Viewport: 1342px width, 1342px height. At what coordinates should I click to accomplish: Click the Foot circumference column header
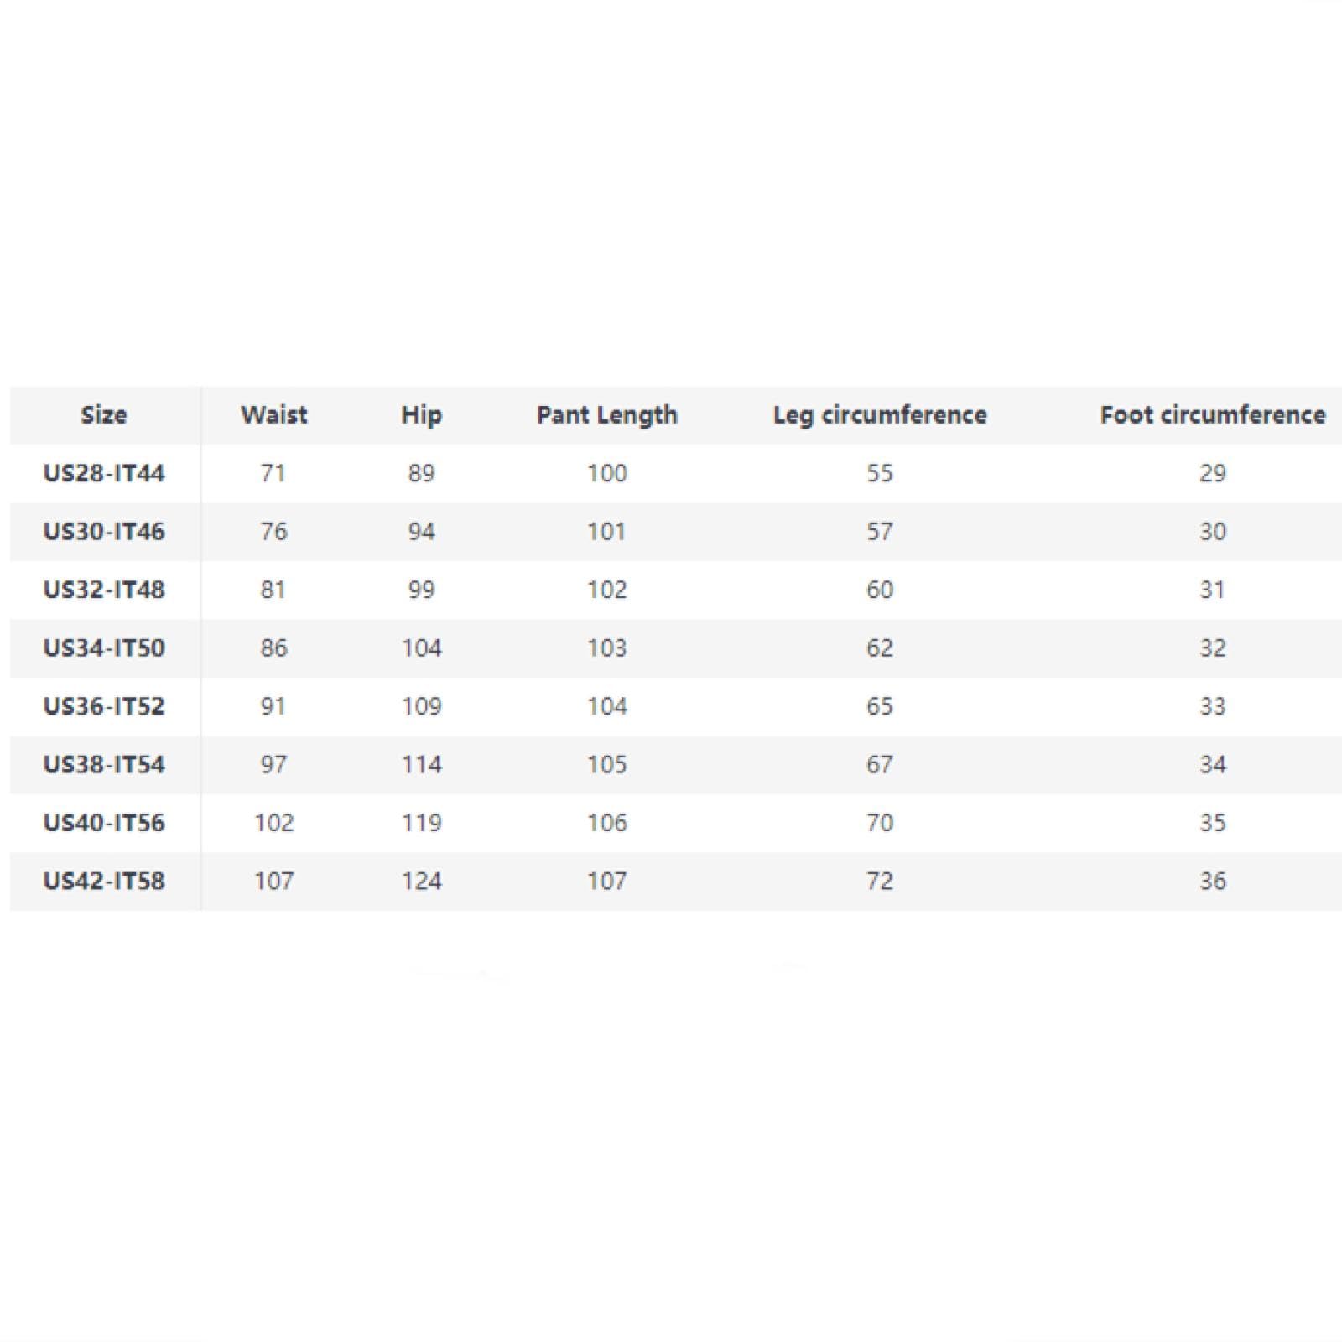(1213, 415)
